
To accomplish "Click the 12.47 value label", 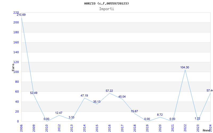I will [x=59, y=113].
